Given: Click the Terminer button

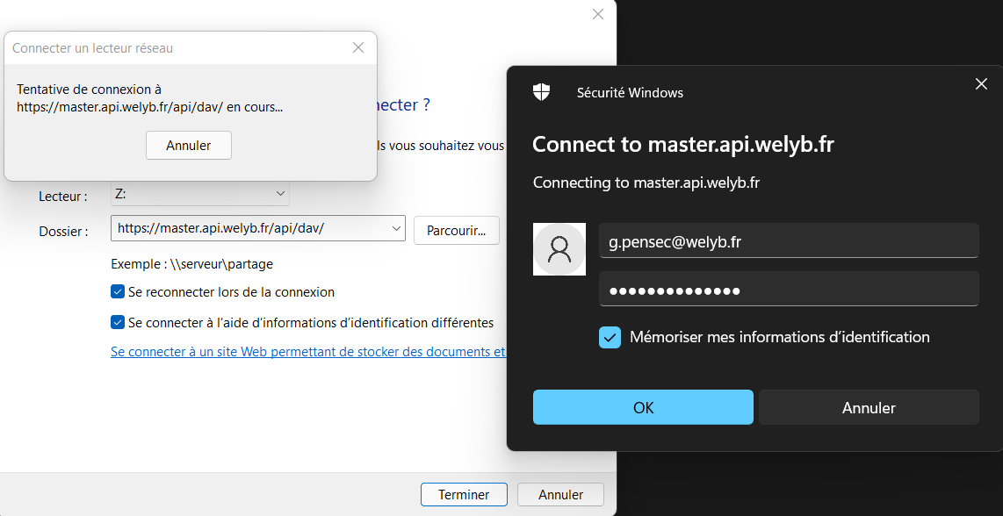Looking at the screenshot, I should [x=464, y=494].
